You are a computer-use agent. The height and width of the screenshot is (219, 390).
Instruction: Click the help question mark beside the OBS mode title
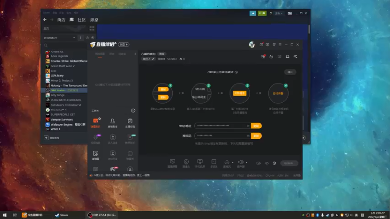pos(236,72)
